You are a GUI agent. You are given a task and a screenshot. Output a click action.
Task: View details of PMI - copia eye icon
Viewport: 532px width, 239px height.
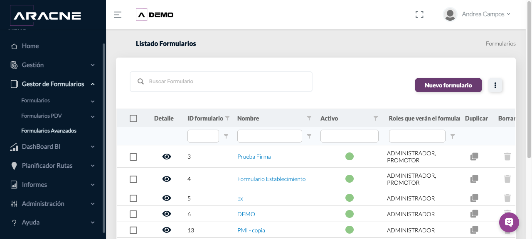167,230
